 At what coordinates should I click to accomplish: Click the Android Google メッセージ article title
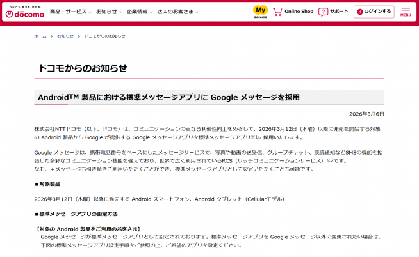point(169,97)
